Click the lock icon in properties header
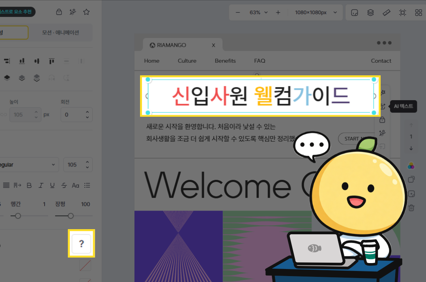This screenshot has height=282, width=426. point(59,12)
